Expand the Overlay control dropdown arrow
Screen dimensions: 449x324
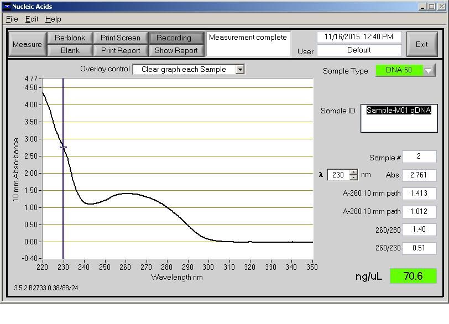(x=240, y=69)
